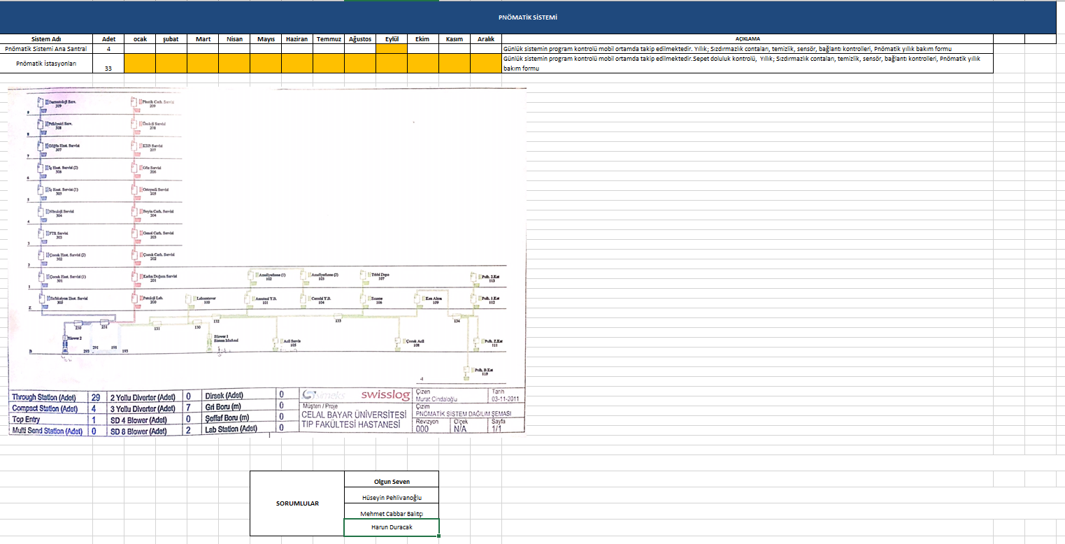This screenshot has width=1065, height=544.
Task: Click the orange Eylül cell for Ana Santral
Action: coord(392,49)
